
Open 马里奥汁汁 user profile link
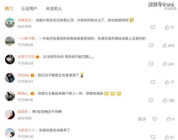point(26,130)
